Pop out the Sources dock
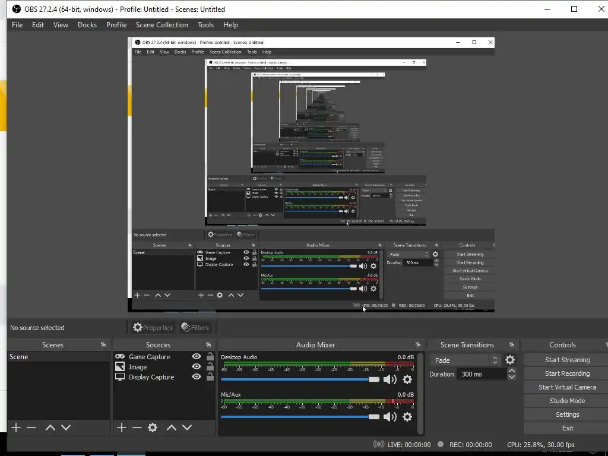The image size is (608, 456). (208, 345)
